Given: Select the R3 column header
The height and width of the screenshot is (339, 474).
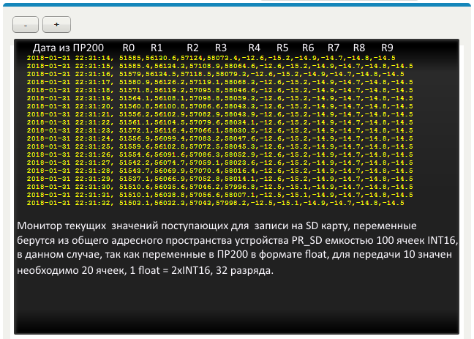Looking at the screenshot, I should [x=221, y=48].
